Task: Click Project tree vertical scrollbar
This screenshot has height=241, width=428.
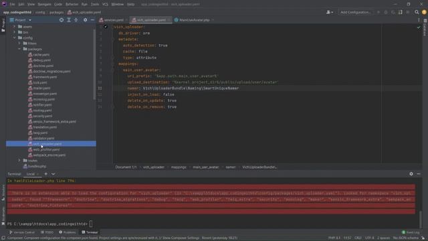Action: [x=94, y=64]
